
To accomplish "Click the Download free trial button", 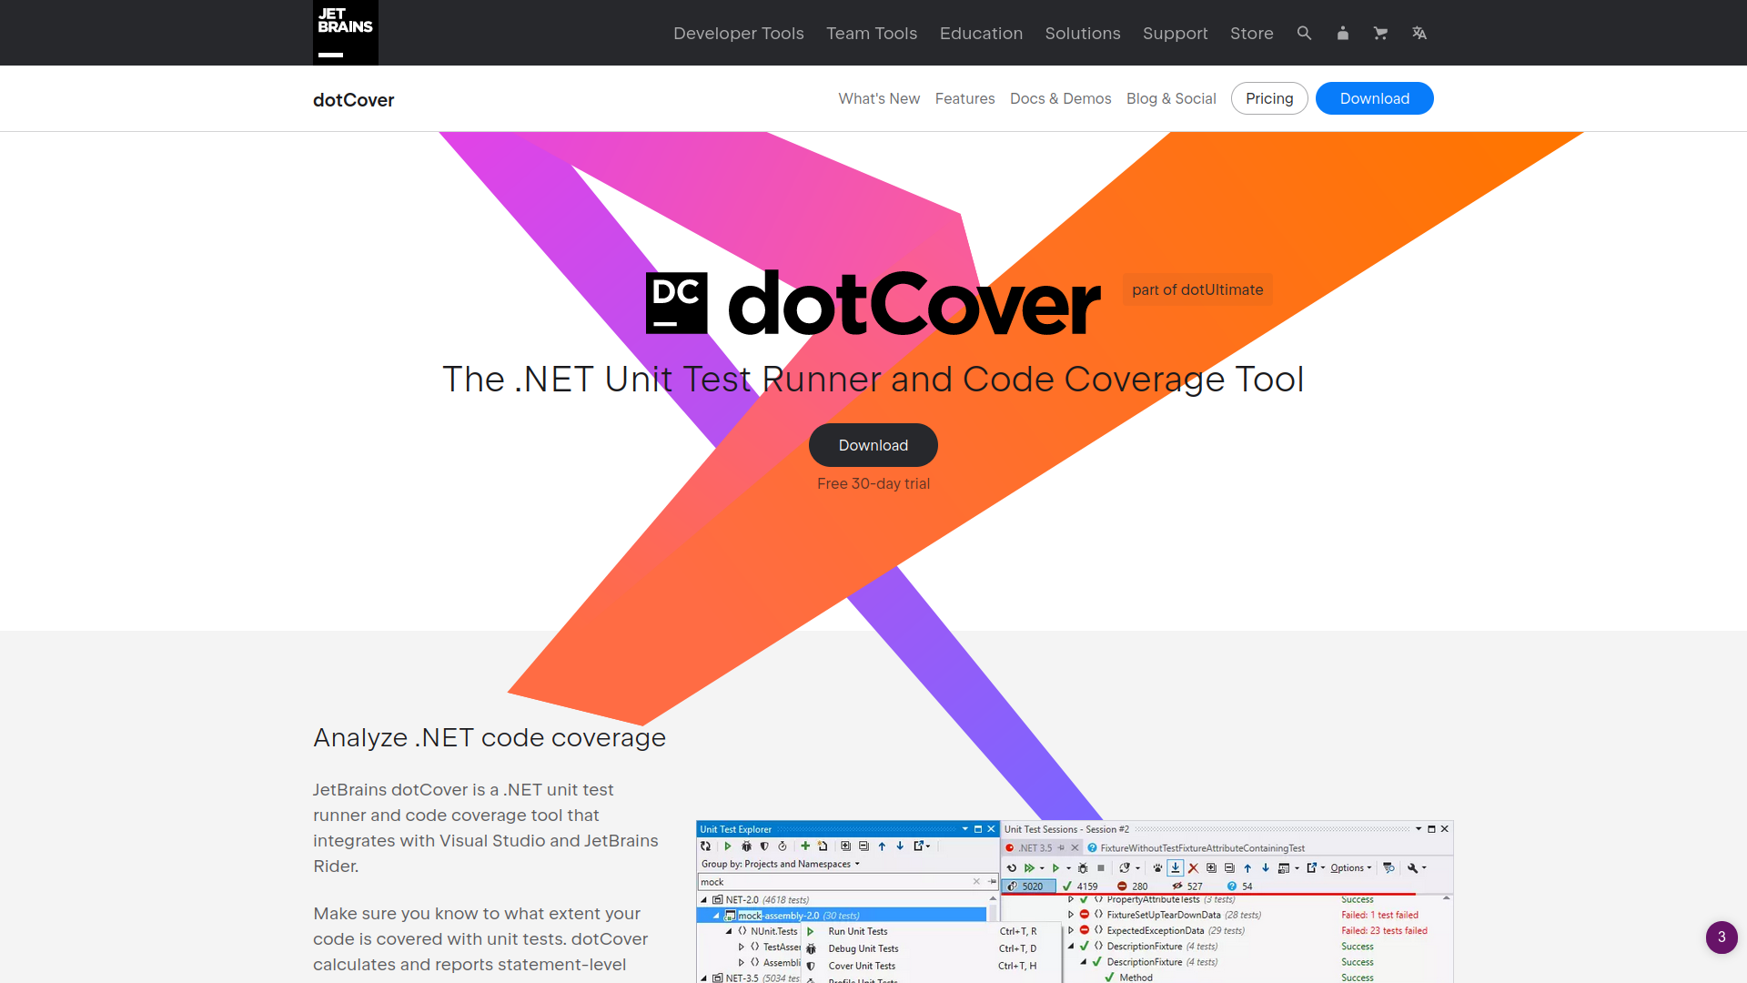I will point(873,445).
